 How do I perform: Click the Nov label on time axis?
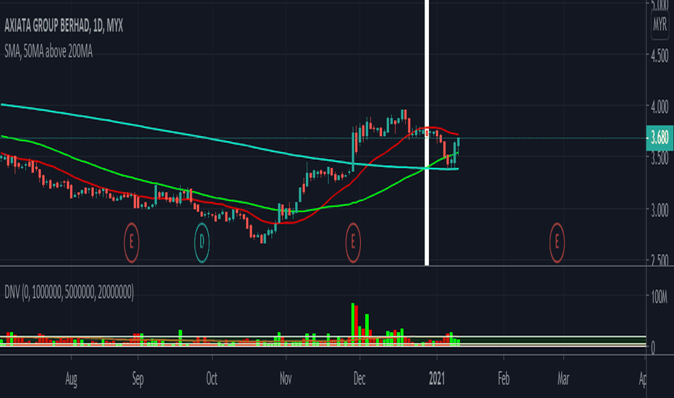coord(286,379)
